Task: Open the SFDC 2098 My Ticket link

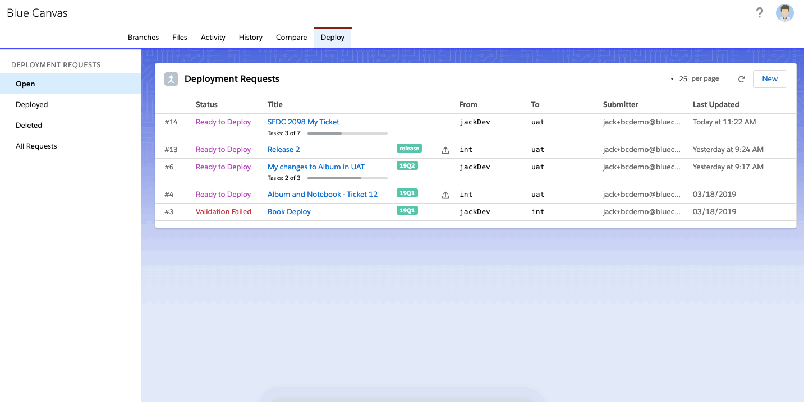Action: tap(304, 122)
